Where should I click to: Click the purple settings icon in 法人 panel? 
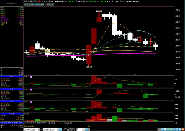31,102
